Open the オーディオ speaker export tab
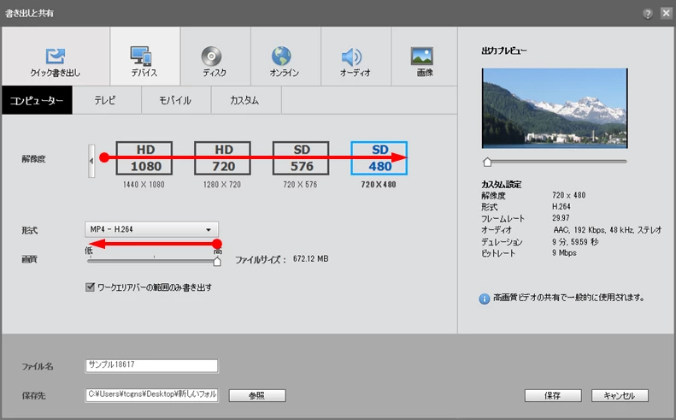This screenshot has width=676, height=420. [356, 56]
